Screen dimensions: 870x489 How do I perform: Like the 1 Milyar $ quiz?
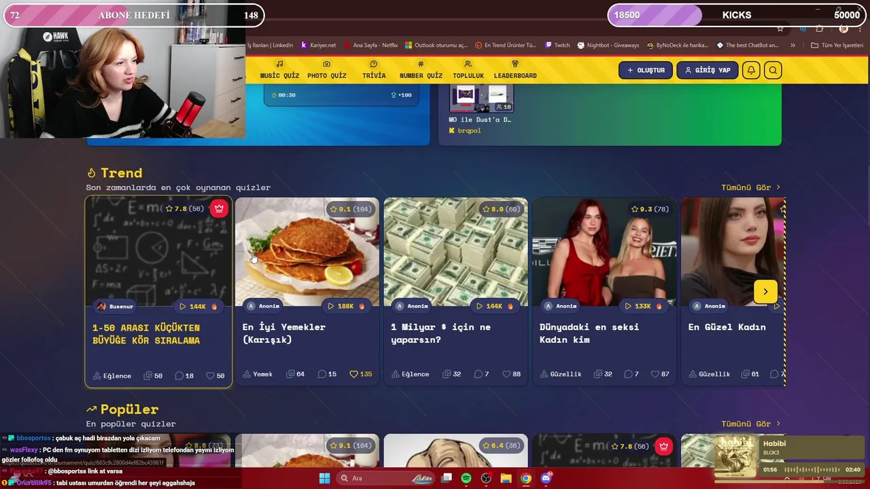pos(506,374)
